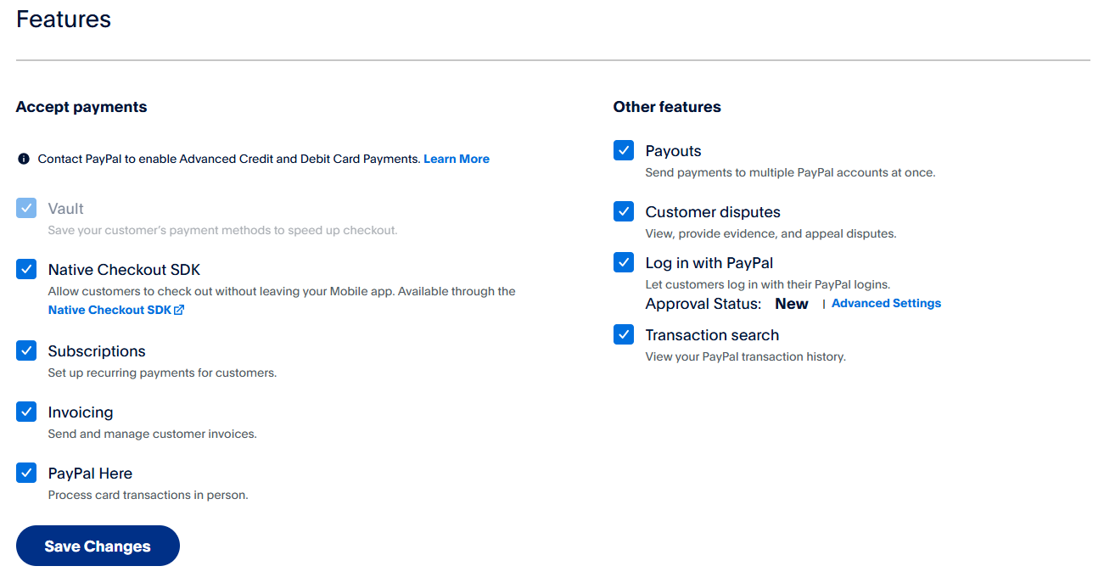1104x583 pixels.
Task: Follow the blue Native Checkout SDK link
Action: point(109,310)
